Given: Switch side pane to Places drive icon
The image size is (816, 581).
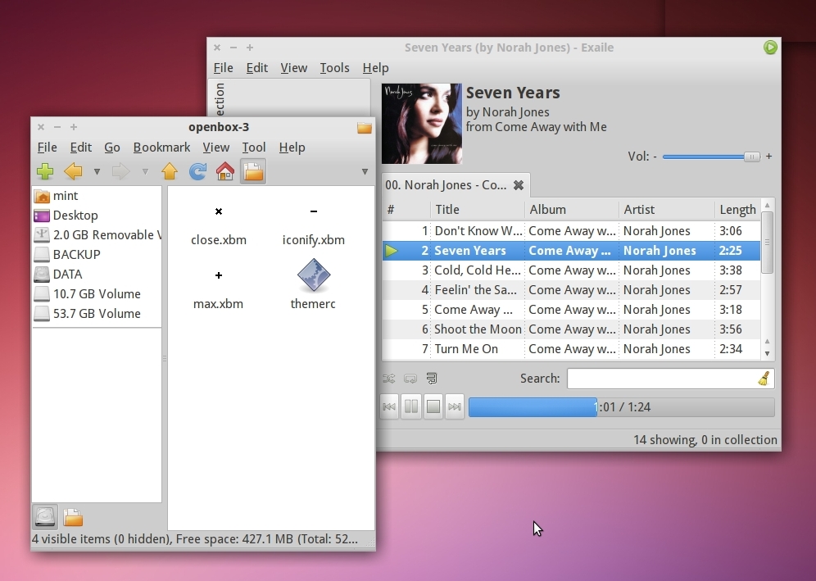Looking at the screenshot, I should point(45,517).
